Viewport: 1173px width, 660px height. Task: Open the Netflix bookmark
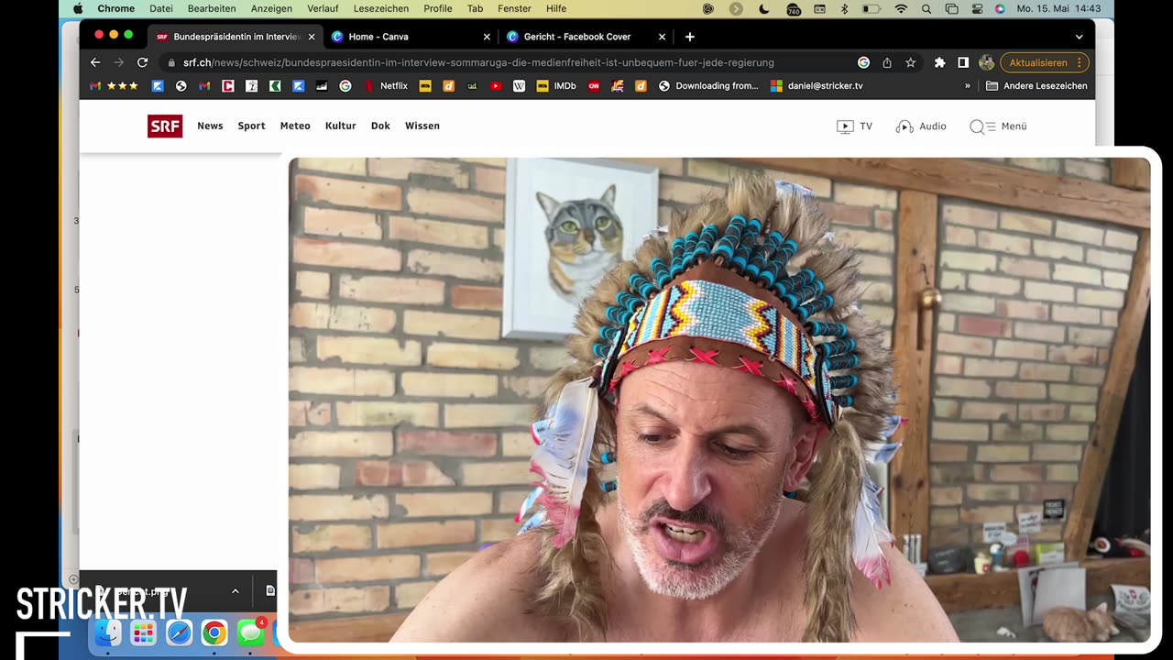tap(386, 86)
